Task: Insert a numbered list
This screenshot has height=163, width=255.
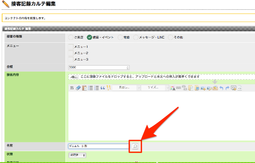Action: [x=96, y=88]
